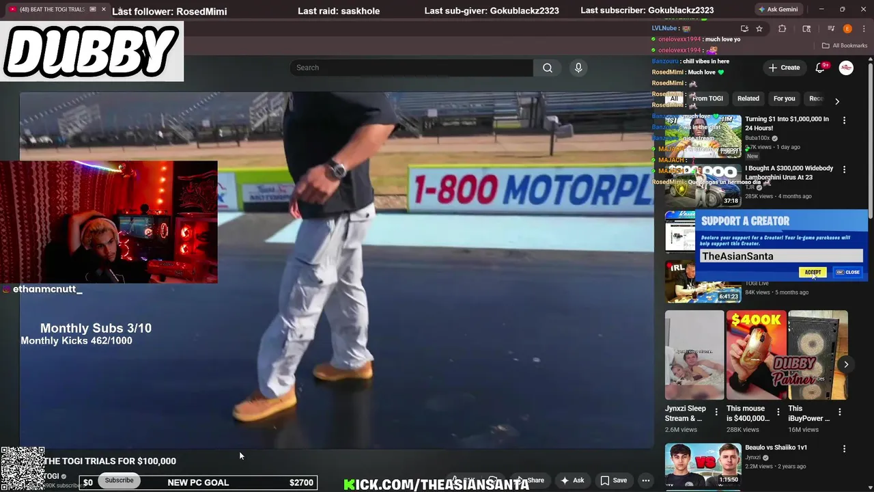
Task: Click the video title 'THE TOGI TRIALS FOR $100,000'
Action: [x=110, y=461]
